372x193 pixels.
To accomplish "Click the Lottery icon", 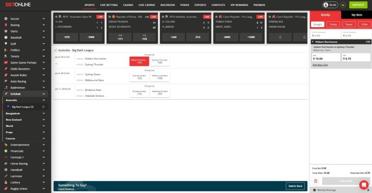I will tap(6, 182).
